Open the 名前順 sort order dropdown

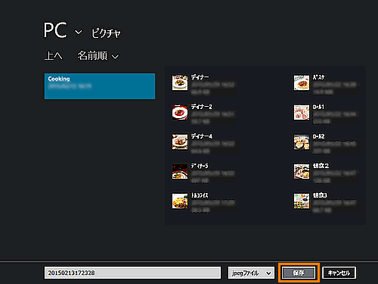[x=98, y=56]
